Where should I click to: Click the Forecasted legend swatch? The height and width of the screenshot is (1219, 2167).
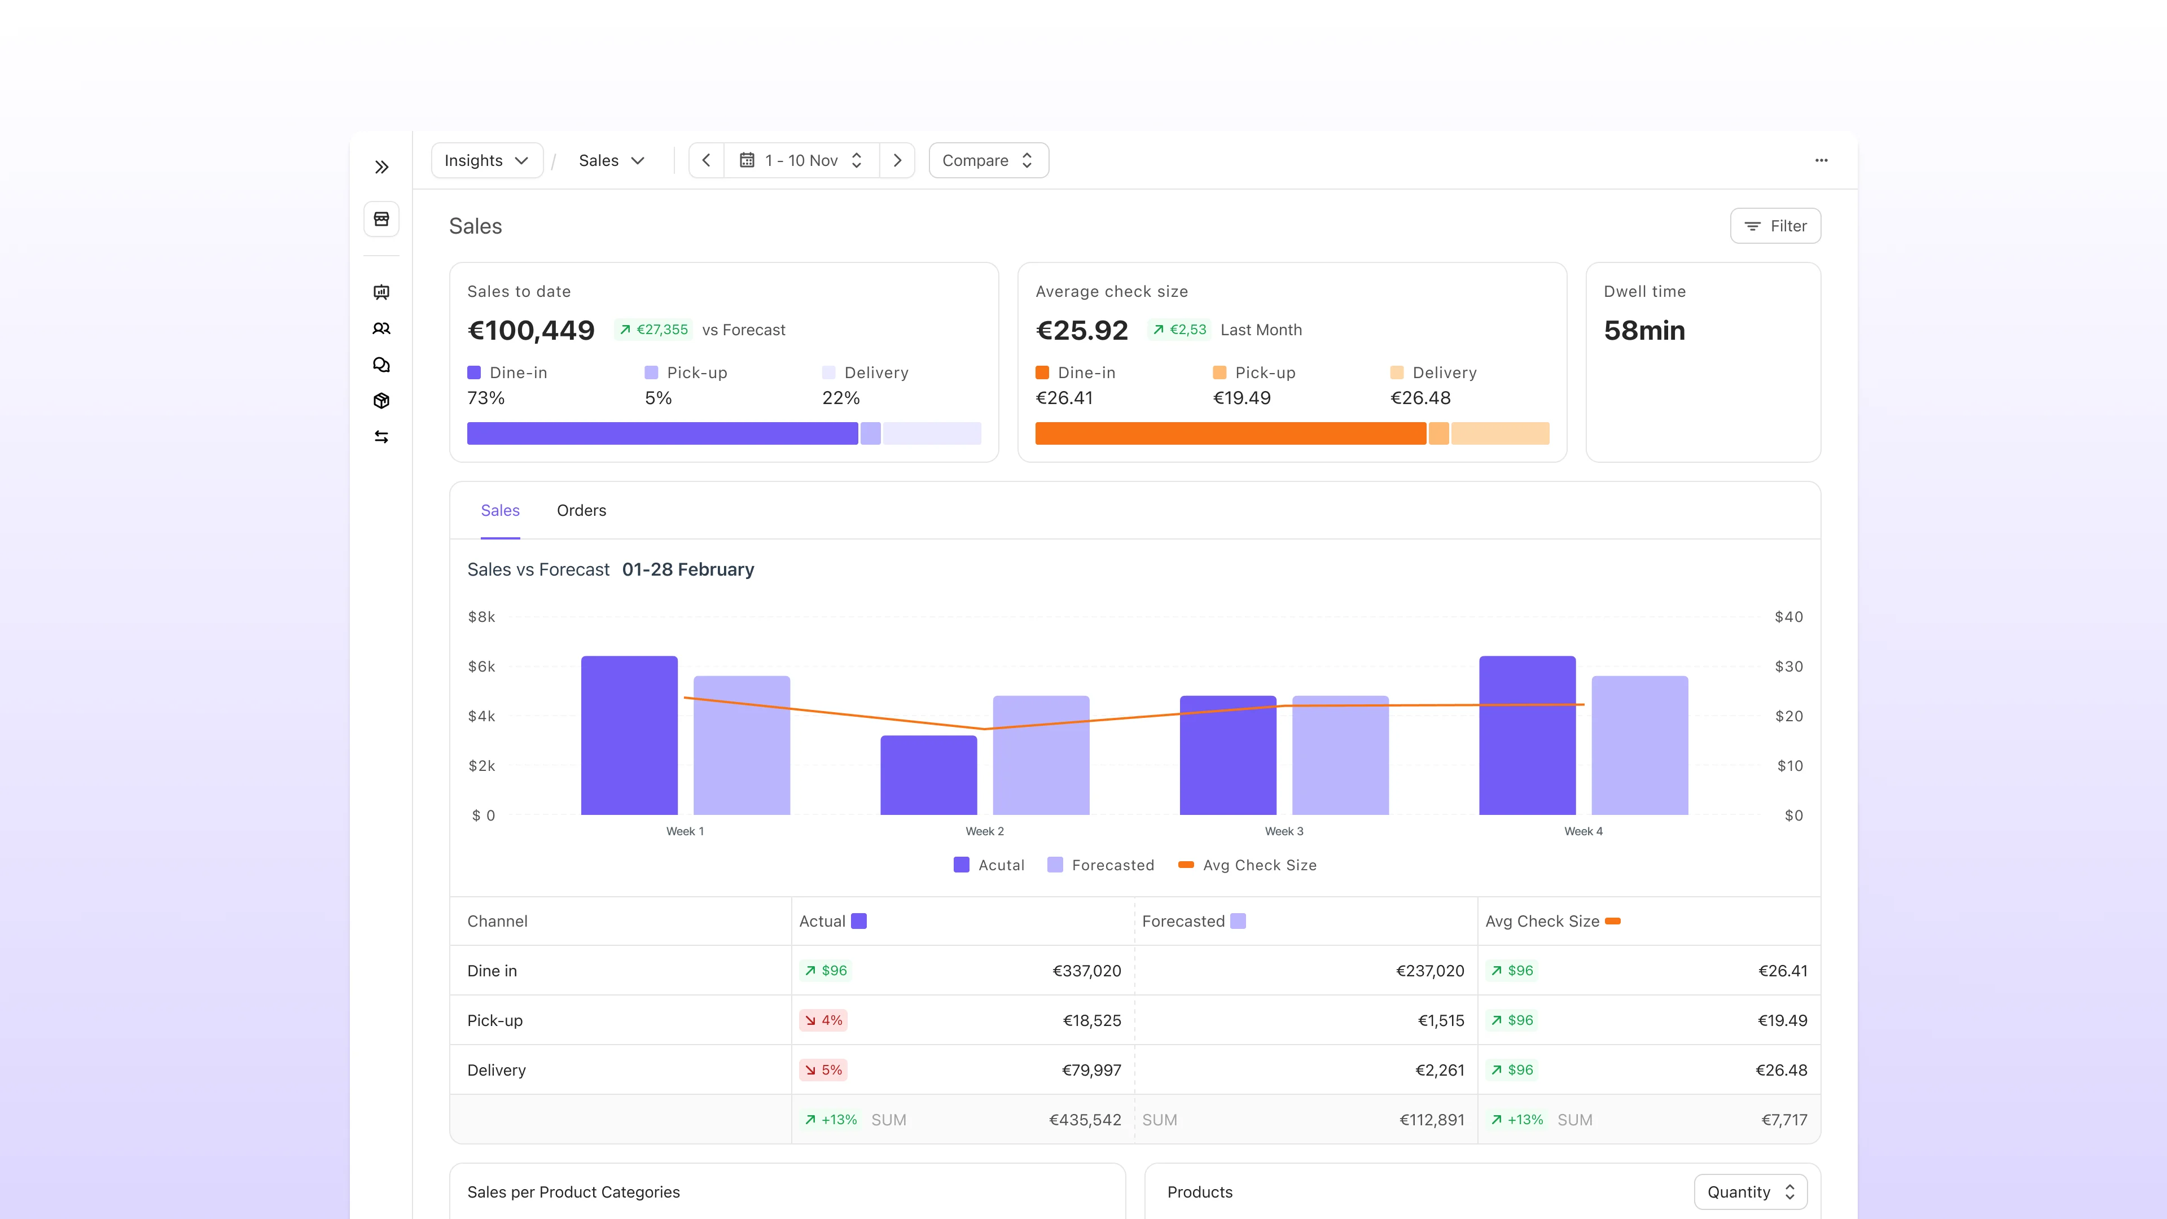tap(1055, 865)
